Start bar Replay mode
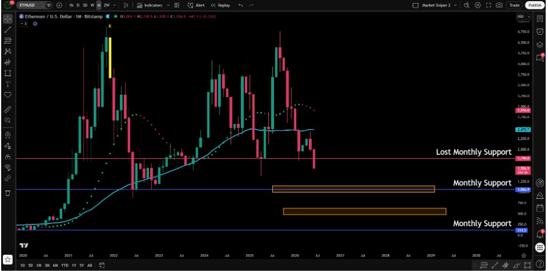The width and height of the screenshot is (548, 271). pyautogui.click(x=220, y=5)
